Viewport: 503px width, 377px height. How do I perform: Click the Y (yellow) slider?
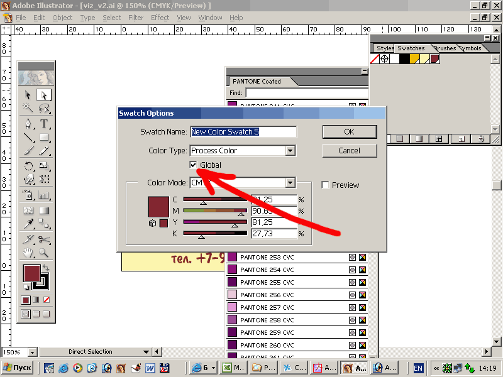point(215,222)
